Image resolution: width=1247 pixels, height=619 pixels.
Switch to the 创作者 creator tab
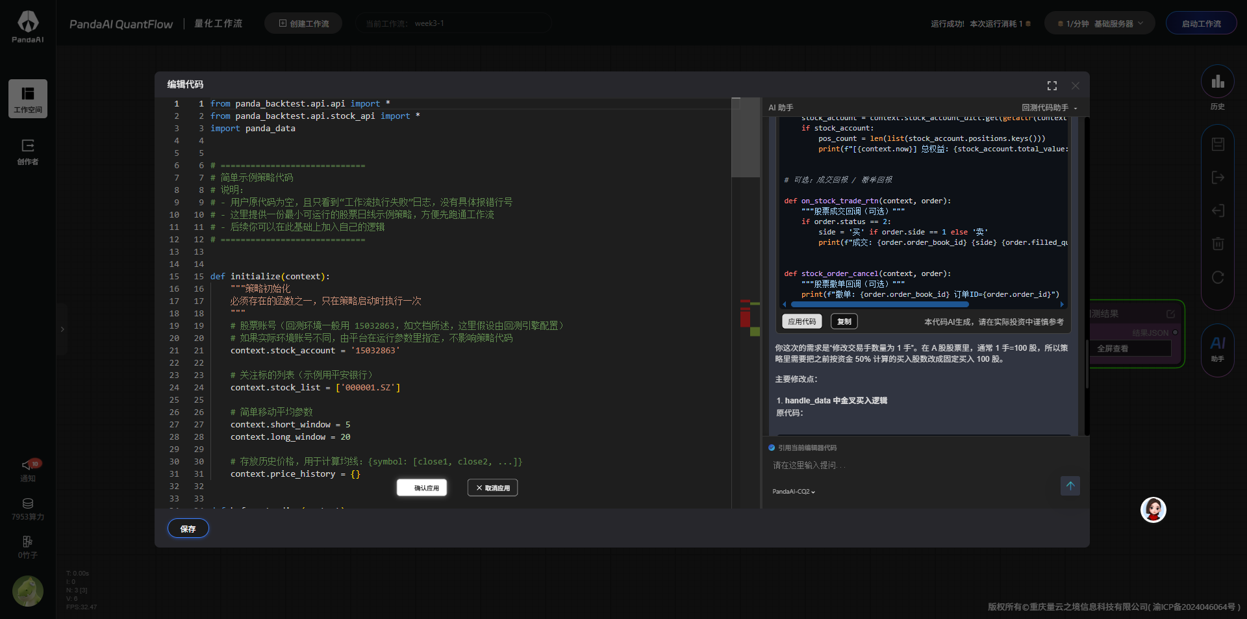(28, 151)
